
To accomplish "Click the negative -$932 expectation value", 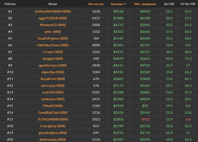I will [x=145, y=119].
